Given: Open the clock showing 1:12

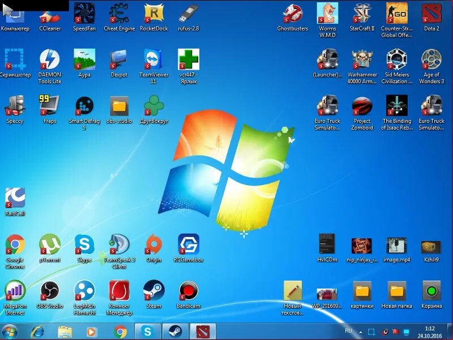Looking at the screenshot, I should click(430, 332).
